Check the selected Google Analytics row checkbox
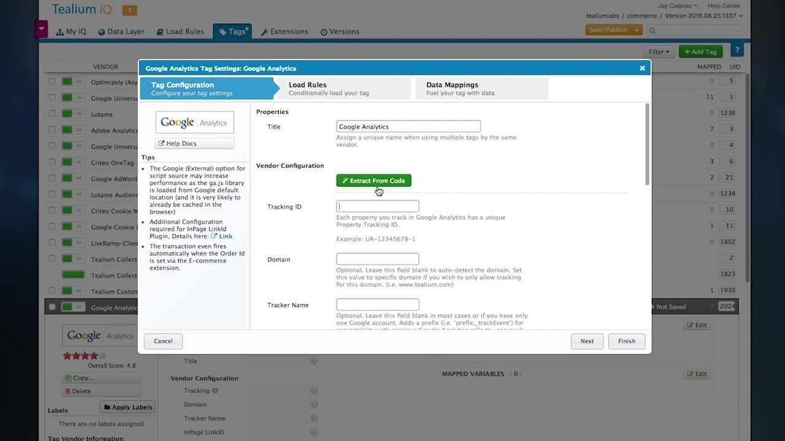785x441 pixels. click(52, 307)
